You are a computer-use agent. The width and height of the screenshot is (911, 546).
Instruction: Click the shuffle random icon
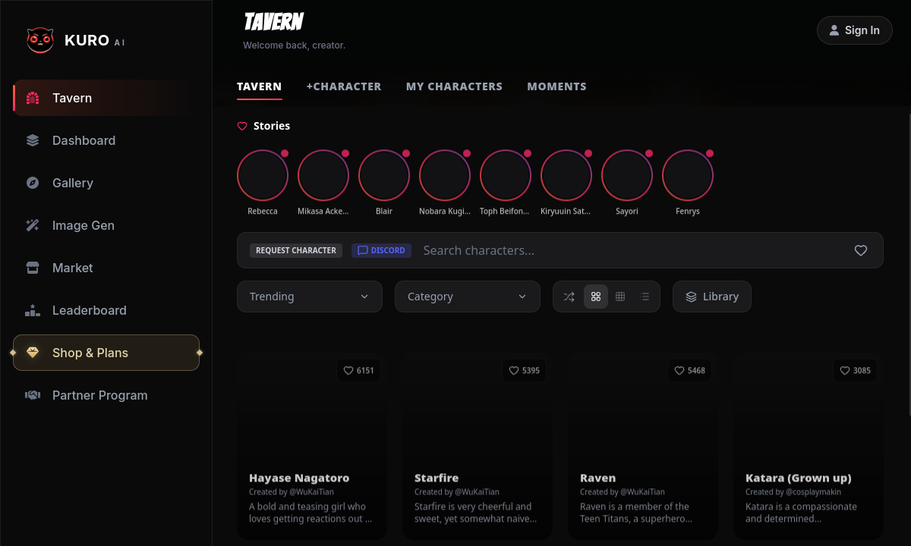pyautogui.click(x=569, y=297)
